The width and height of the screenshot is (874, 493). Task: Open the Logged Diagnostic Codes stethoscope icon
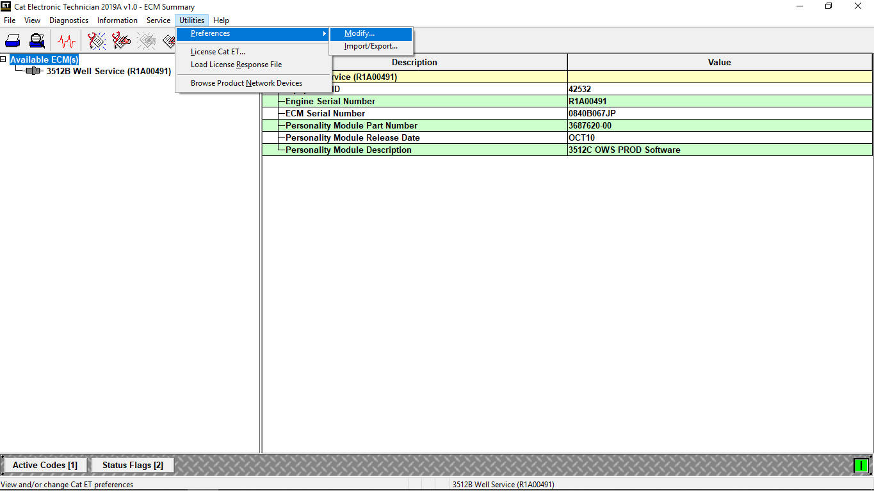[121, 41]
